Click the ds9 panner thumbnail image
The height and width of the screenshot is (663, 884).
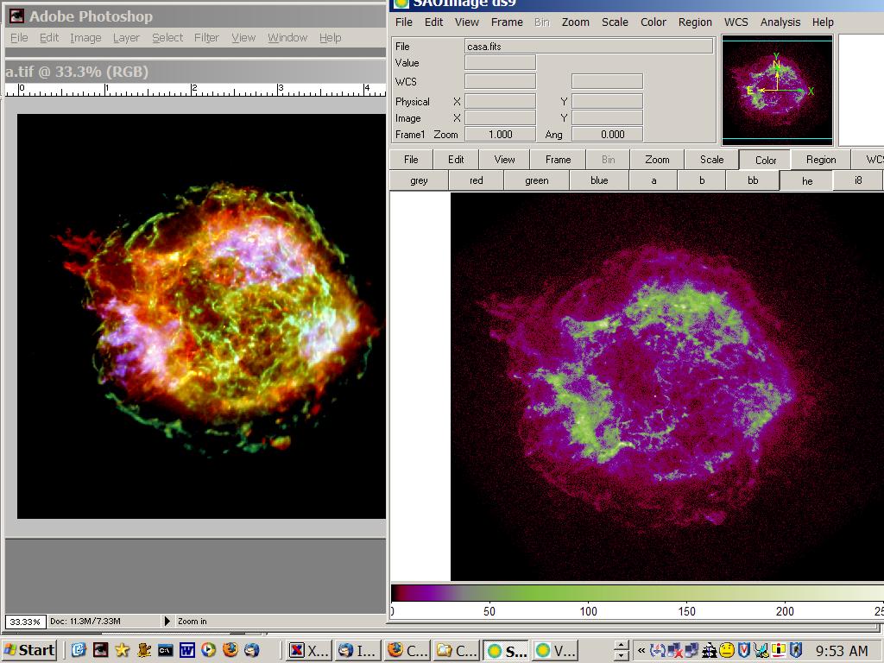point(777,90)
